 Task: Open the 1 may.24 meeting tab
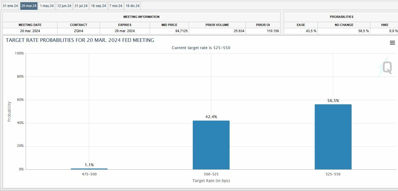[x=47, y=6]
